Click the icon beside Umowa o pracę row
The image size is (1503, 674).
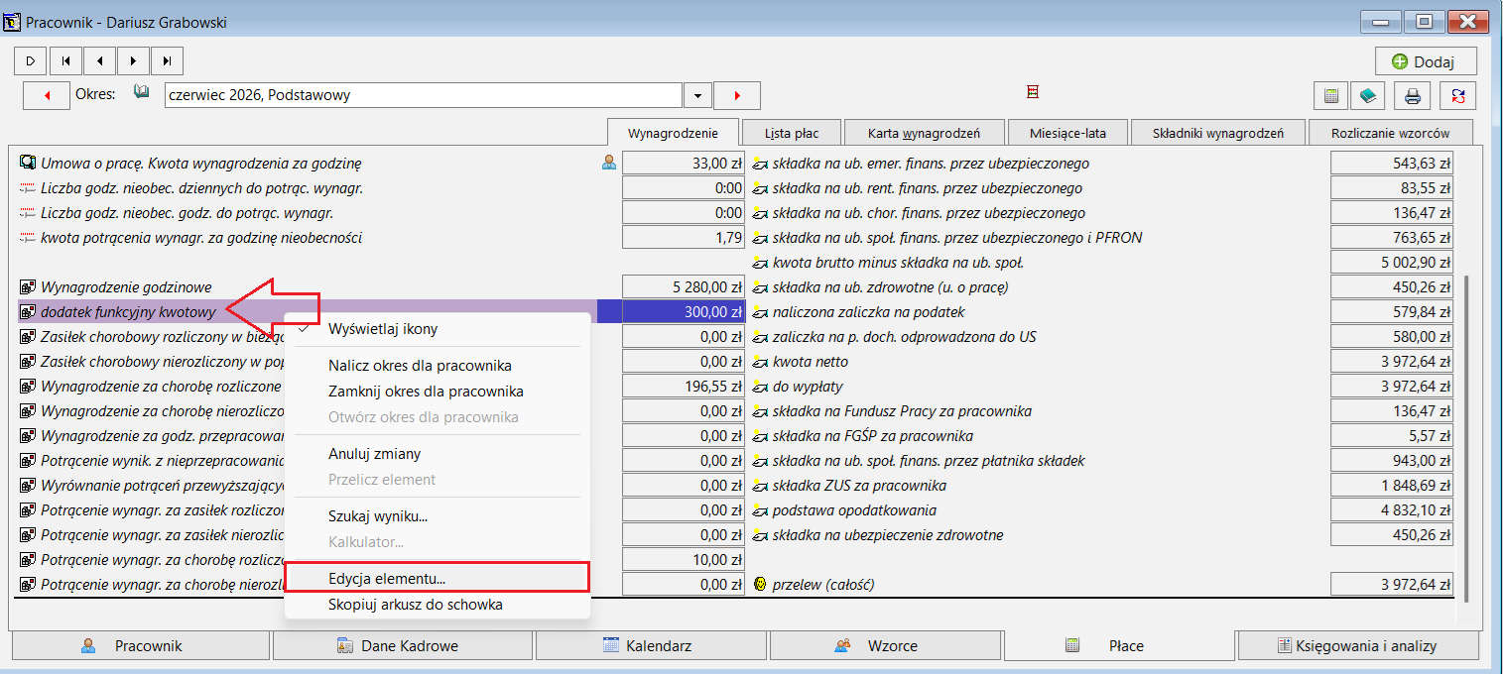(28, 163)
